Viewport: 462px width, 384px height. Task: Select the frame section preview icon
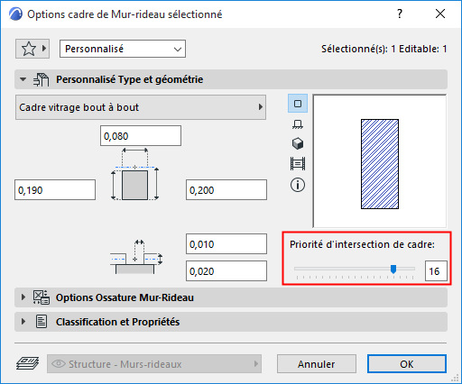click(x=298, y=104)
